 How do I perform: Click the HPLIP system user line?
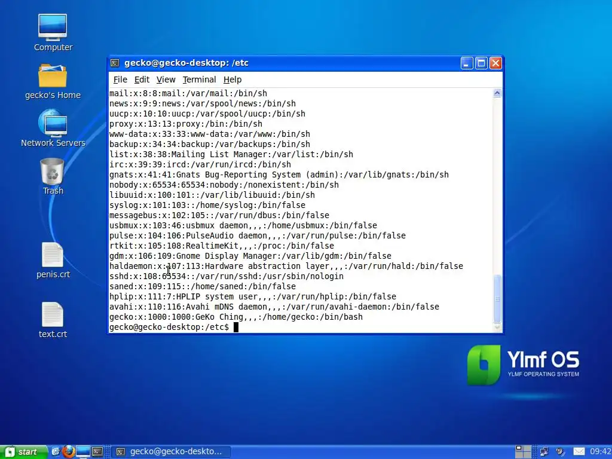(x=253, y=296)
